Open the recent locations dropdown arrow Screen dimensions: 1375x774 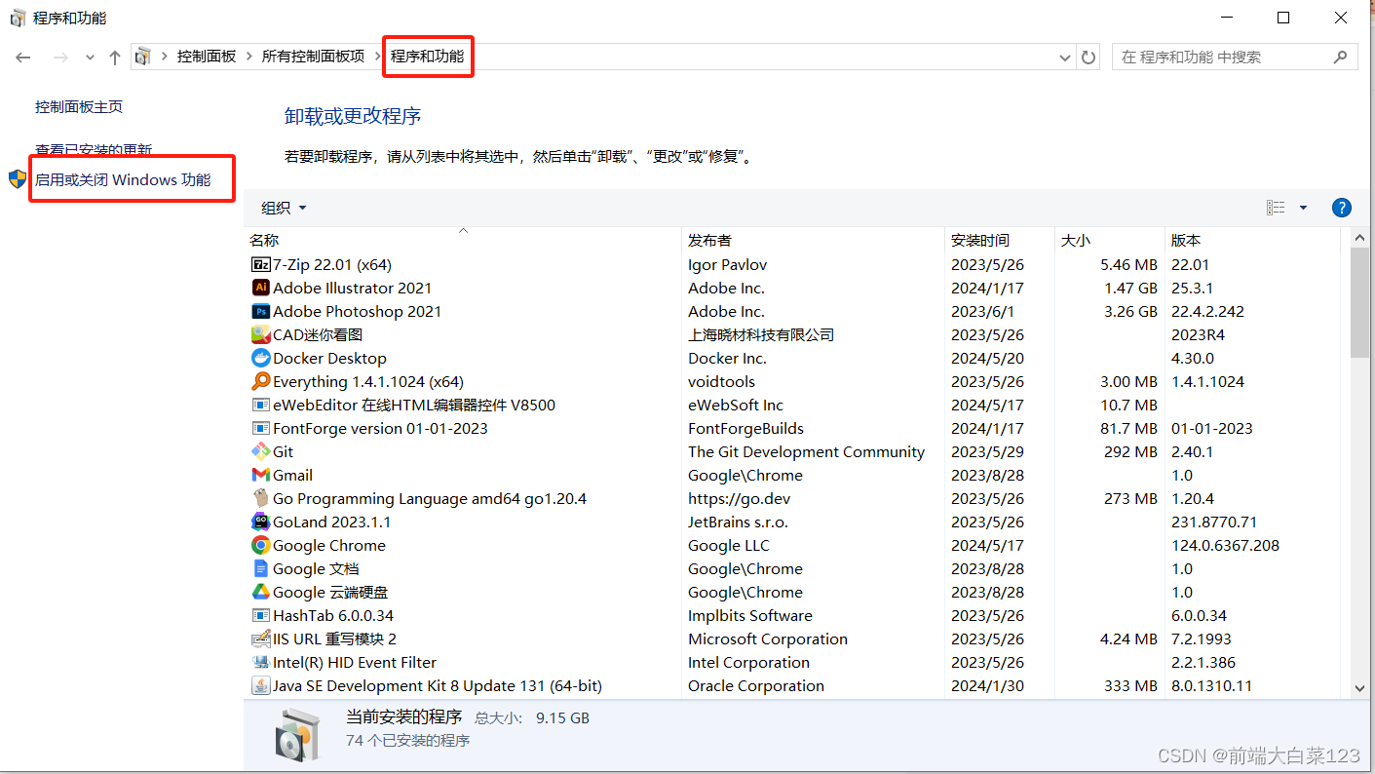tap(90, 58)
